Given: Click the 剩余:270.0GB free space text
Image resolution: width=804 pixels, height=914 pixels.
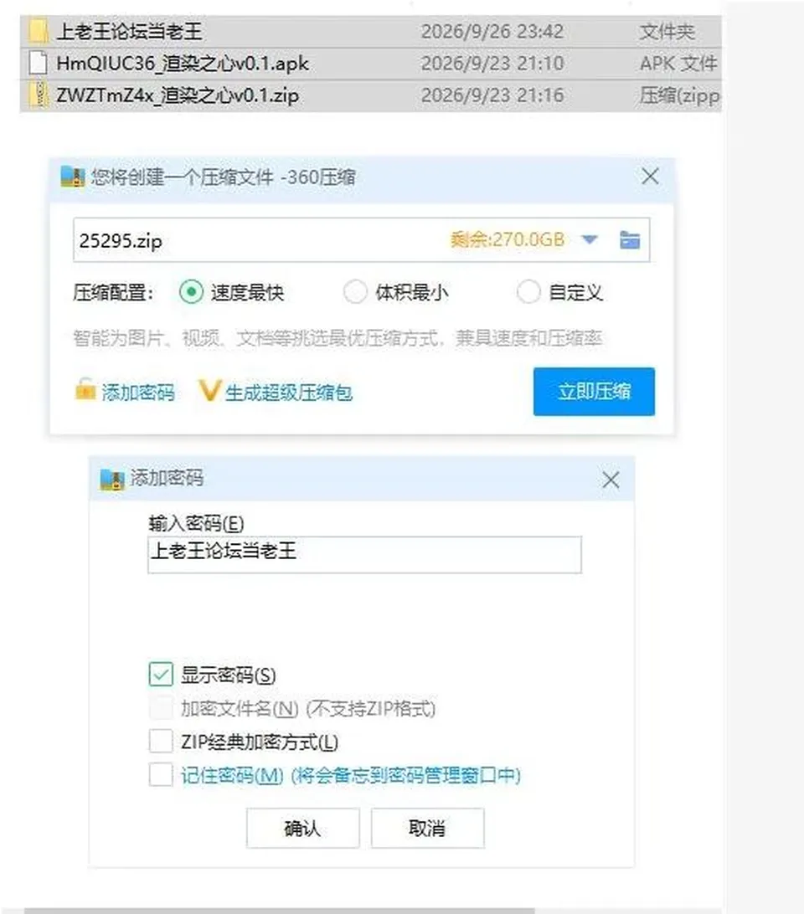Looking at the screenshot, I should (x=507, y=239).
